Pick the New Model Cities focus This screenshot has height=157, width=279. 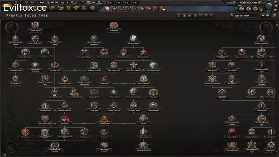[55, 65]
